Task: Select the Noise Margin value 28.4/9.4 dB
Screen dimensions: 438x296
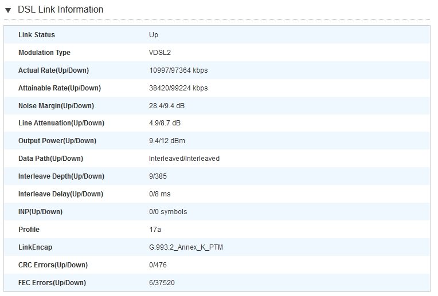Action: click(x=167, y=106)
